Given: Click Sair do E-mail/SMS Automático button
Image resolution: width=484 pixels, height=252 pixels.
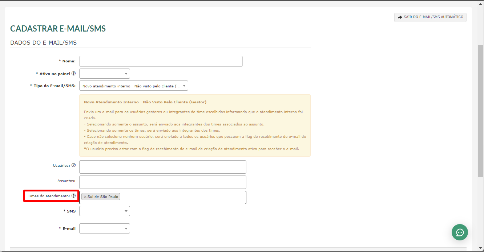Looking at the screenshot, I should [430, 17].
